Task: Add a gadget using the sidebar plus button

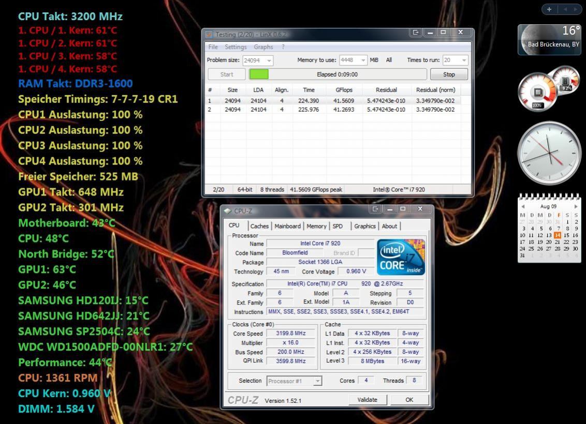Action: 549,9
